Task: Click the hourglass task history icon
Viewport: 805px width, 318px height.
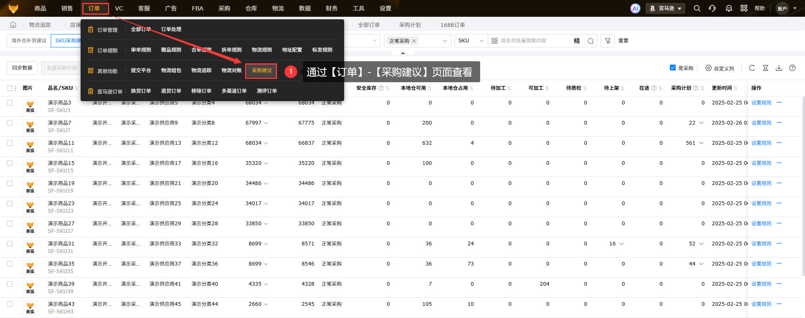Action: click(x=766, y=68)
